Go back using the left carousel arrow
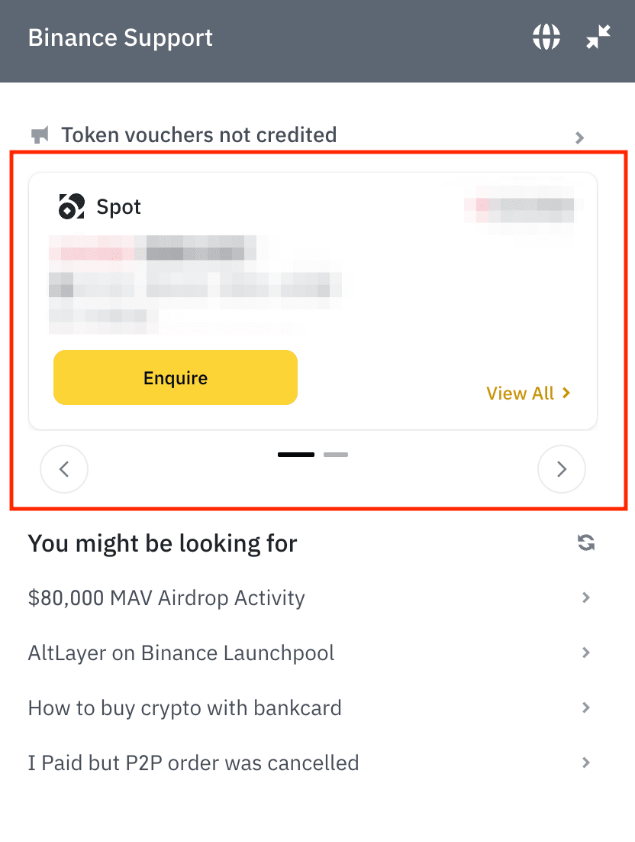The width and height of the screenshot is (635, 842). pos(64,469)
